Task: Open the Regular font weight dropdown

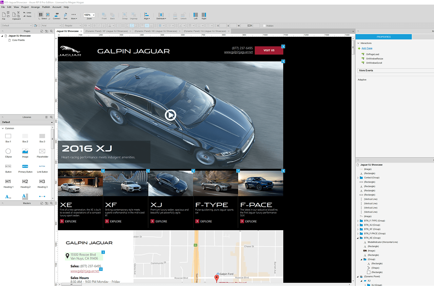Action: [73, 26]
